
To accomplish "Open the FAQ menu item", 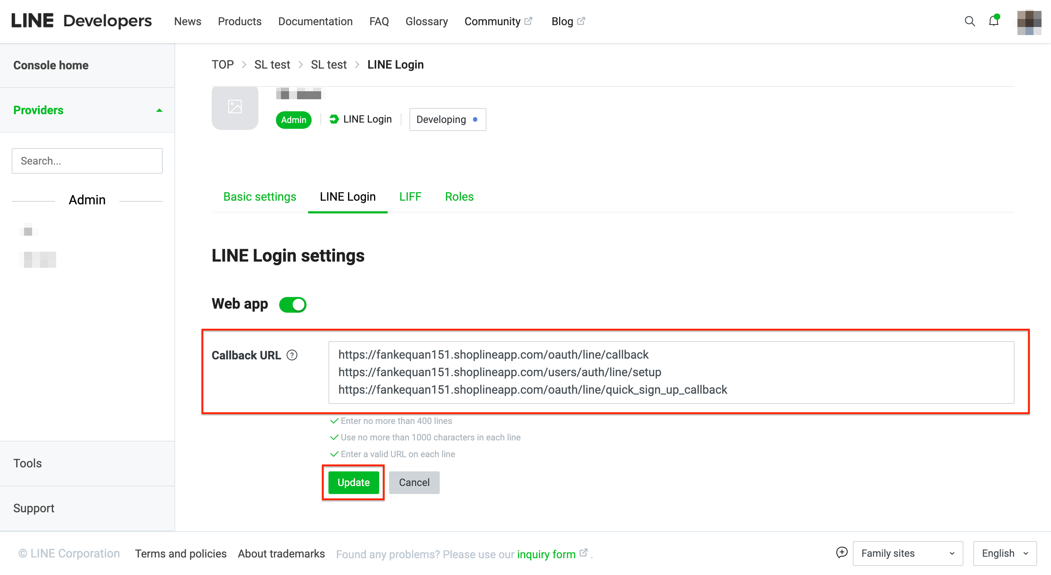I will [x=379, y=21].
